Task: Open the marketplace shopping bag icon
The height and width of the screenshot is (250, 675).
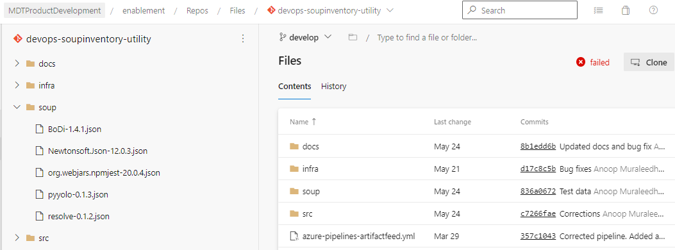Action: (626, 11)
